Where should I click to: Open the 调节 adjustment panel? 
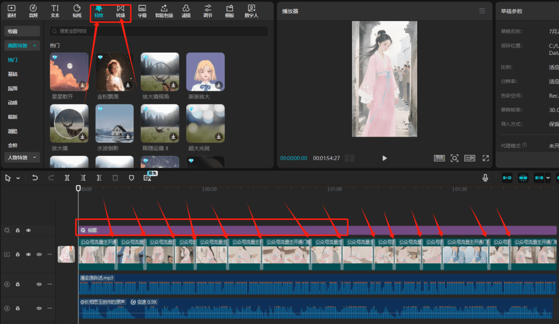tap(208, 11)
